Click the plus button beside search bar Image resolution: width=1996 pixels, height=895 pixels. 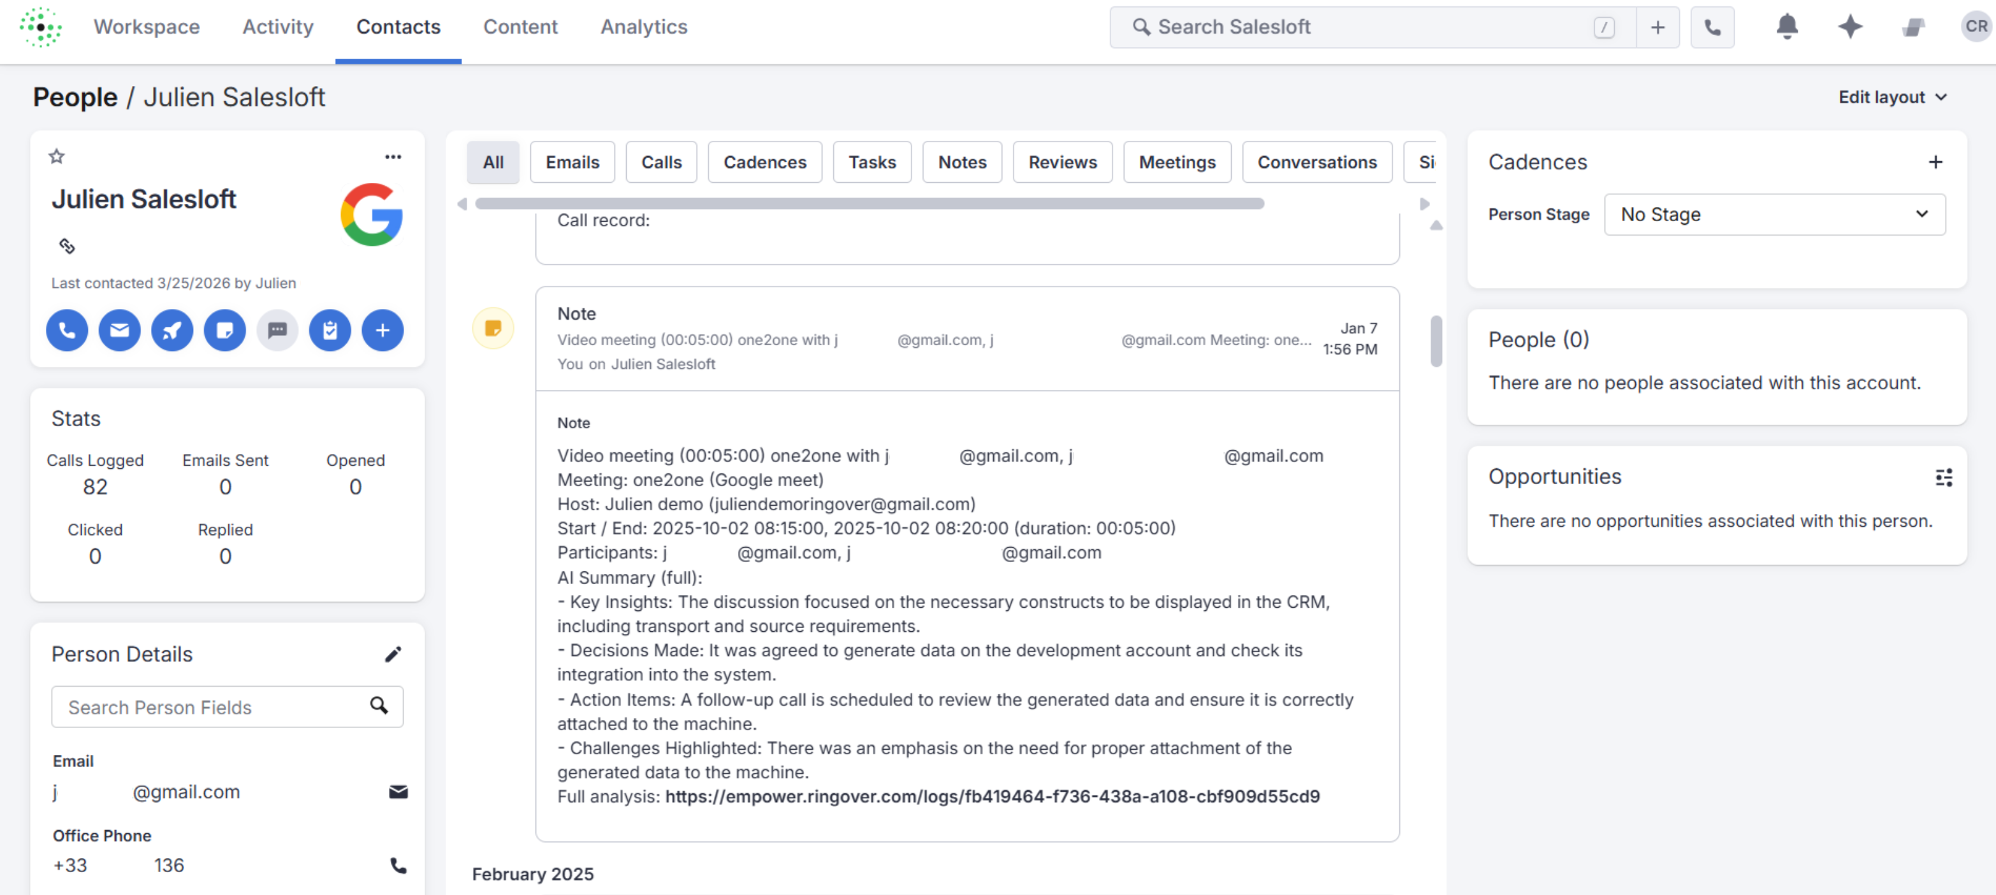[x=1657, y=27]
